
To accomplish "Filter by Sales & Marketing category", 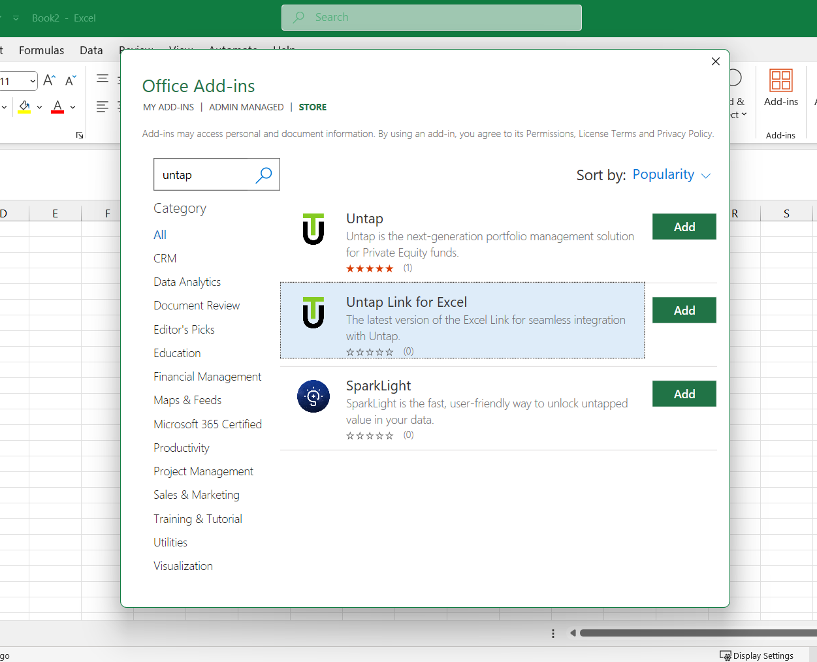I will click(x=197, y=495).
